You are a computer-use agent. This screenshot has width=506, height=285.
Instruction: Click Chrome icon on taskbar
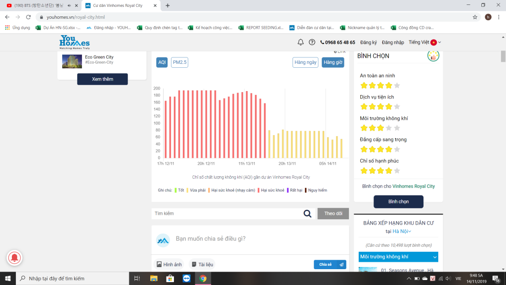[203, 278]
